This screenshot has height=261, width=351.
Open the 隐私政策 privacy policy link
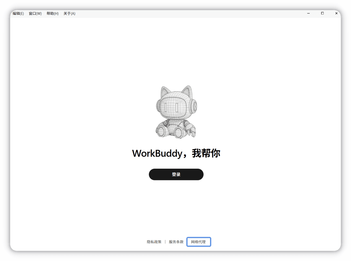pos(154,242)
